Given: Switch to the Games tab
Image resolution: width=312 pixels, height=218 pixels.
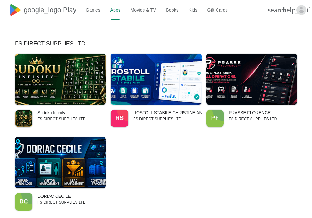Looking at the screenshot, I should click(93, 10).
